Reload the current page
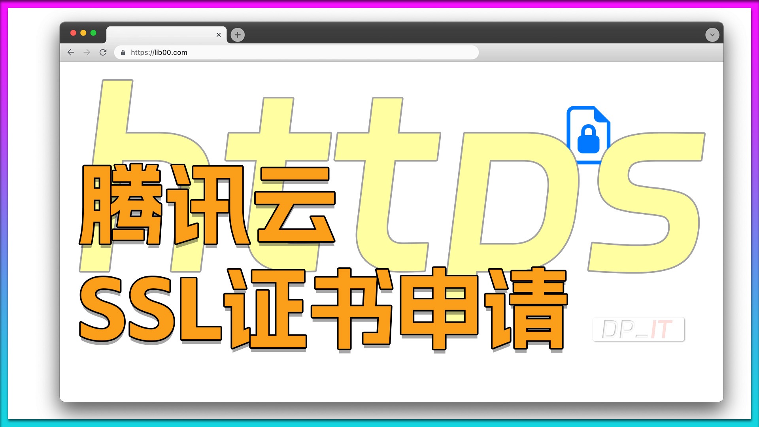 coord(103,52)
